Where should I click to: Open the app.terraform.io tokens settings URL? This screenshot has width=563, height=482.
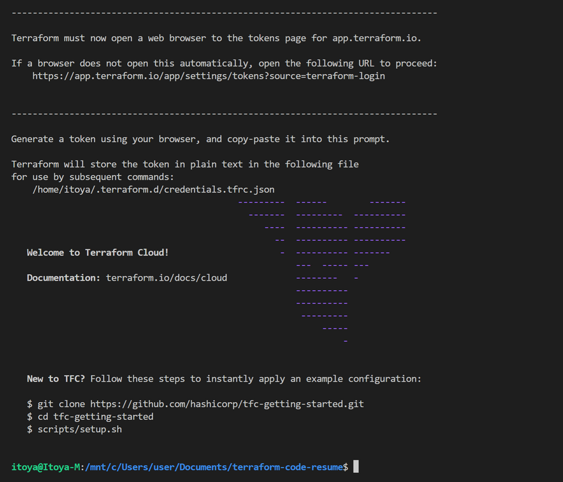tap(209, 76)
